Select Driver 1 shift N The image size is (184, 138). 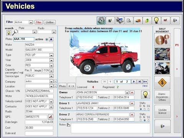(x=145, y=109)
